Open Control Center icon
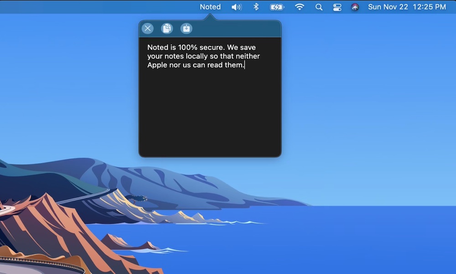The image size is (456, 274). (x=337, y=7)
